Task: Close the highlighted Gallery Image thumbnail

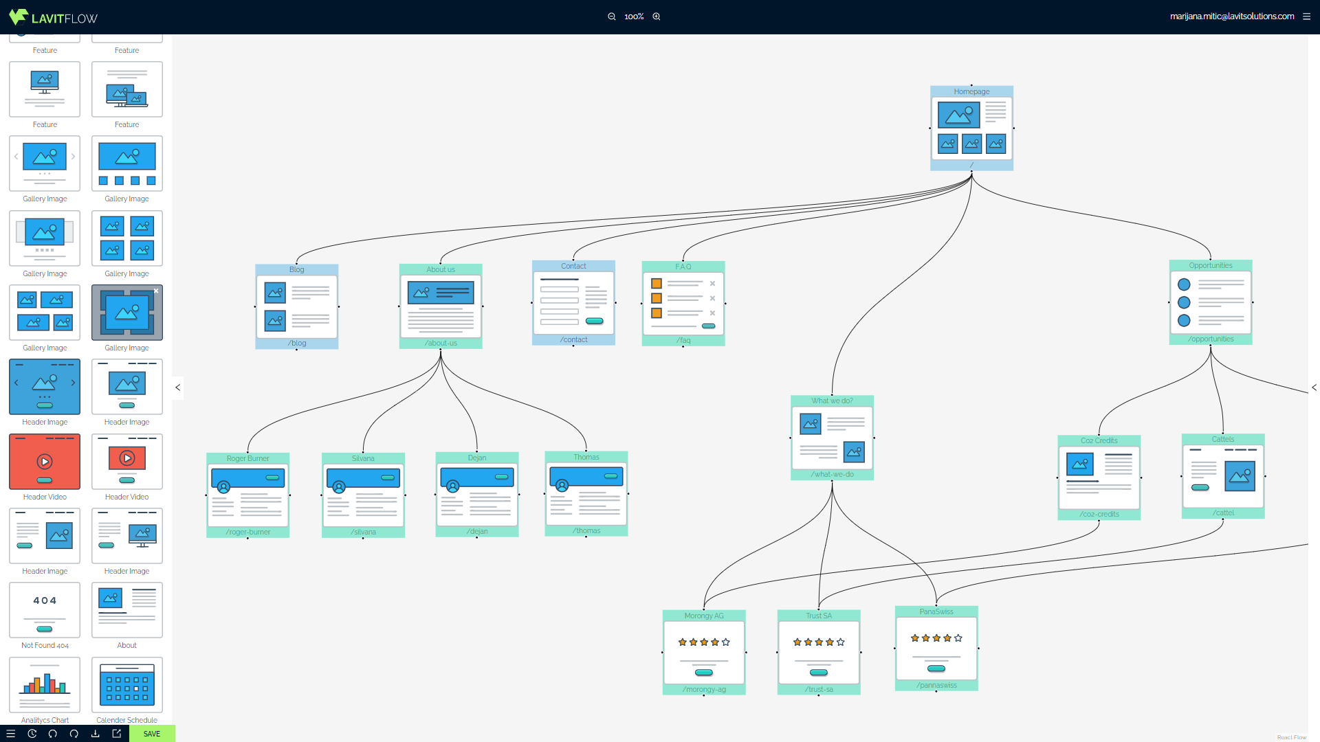Action: [x=156, y=291]
